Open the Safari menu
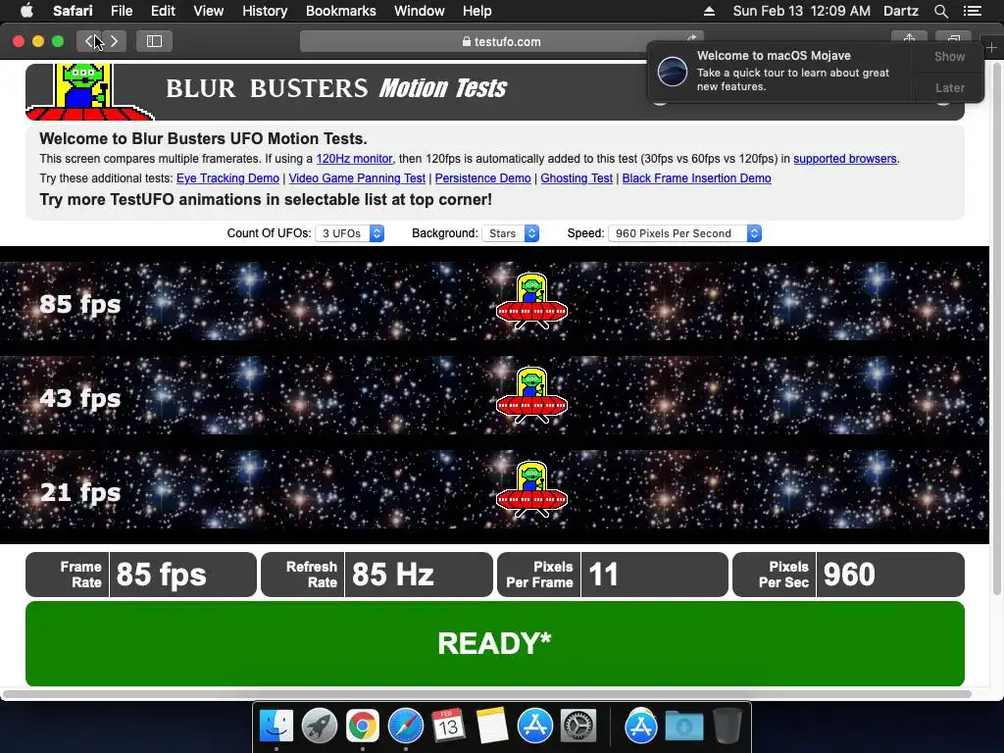Screen dimensions: 1004x753 (73, 11)
